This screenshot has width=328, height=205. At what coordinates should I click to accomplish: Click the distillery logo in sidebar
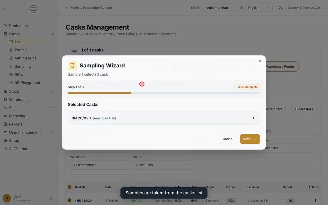[34, 9]
